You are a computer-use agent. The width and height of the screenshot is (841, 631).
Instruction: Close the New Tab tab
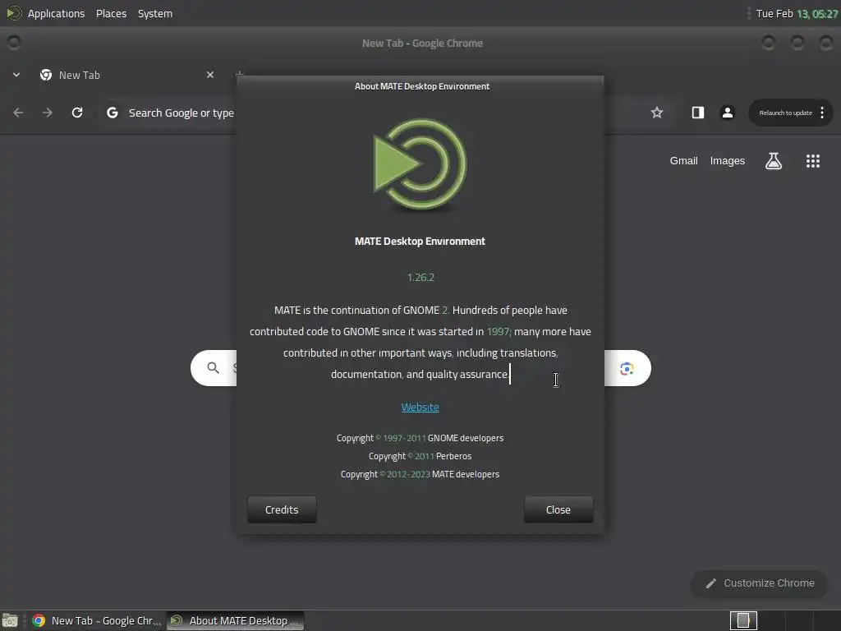click(210, 75)
